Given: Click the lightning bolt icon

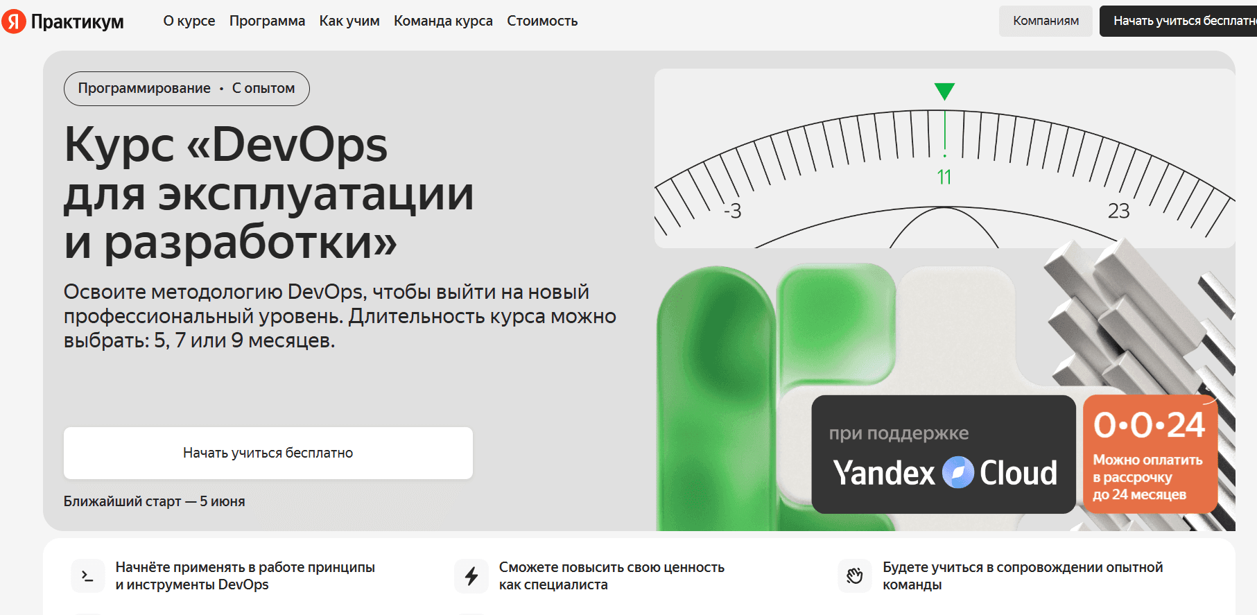Looking at the screenshot, I should pos(471,575).
